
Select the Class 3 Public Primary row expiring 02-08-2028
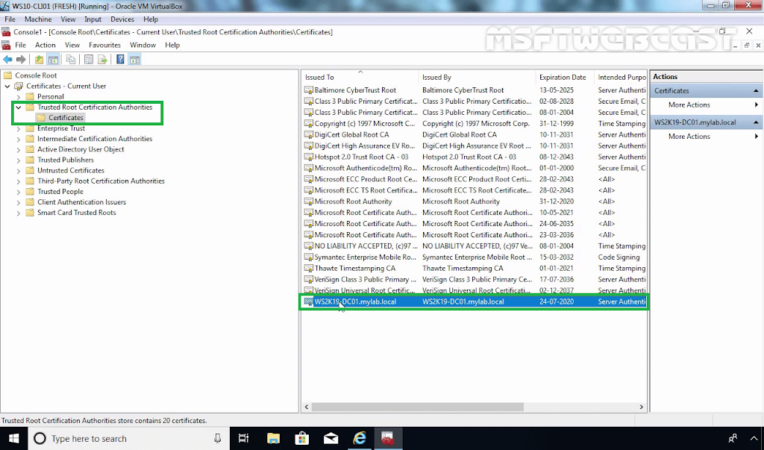pyautogui.click(x=475, y=101)
